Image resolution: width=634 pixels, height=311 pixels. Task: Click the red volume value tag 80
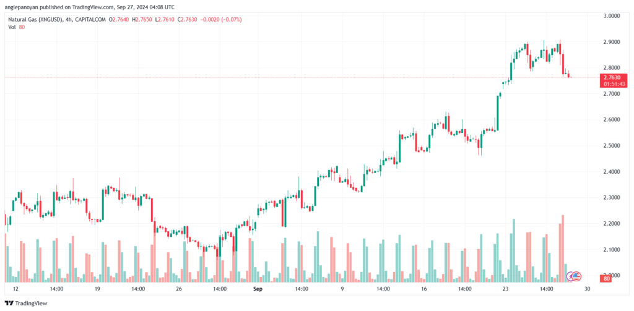pyautogui.click(x=606, y=279)
